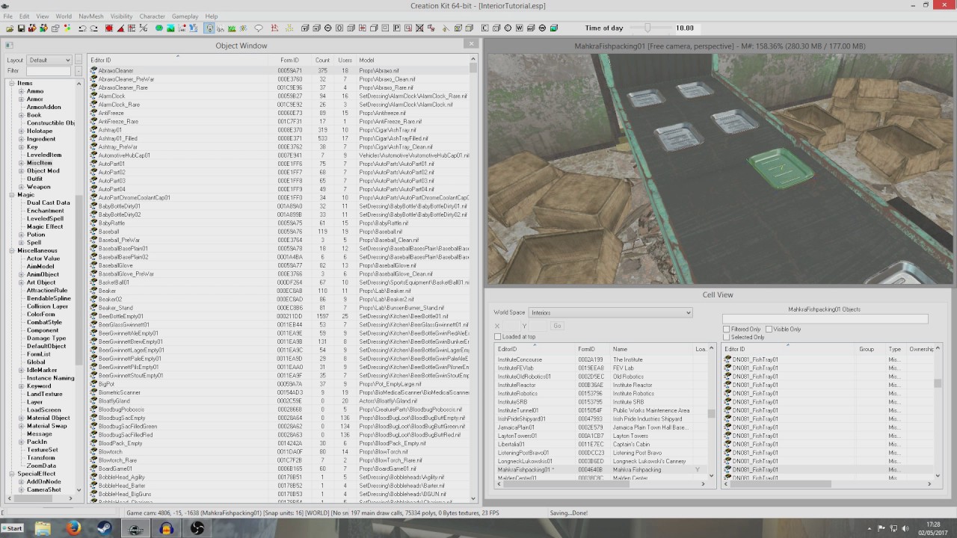Switch to Audacity headphones taskbar icon
This screenshot has width=957, height=538.
(167, 528)
